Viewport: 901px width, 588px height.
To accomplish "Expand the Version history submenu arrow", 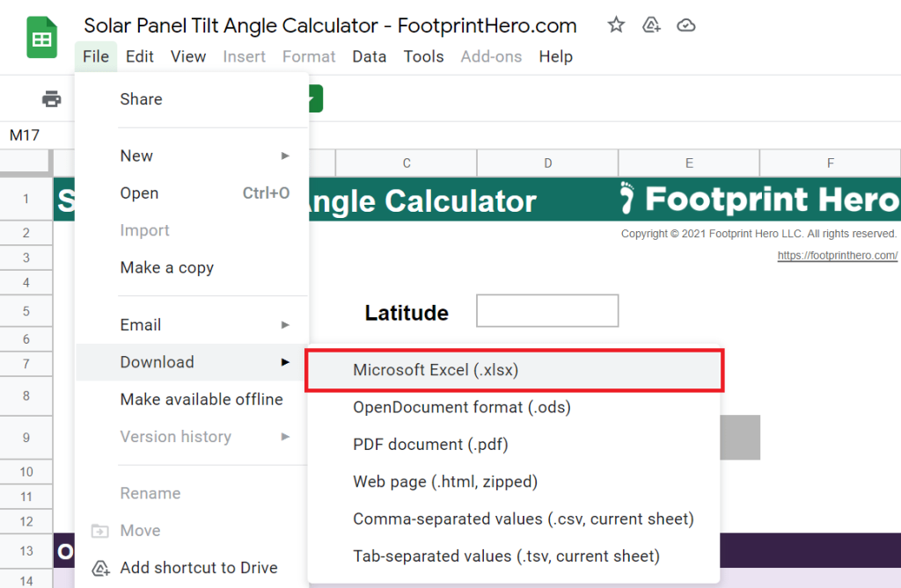I will (x=285, y=437).
